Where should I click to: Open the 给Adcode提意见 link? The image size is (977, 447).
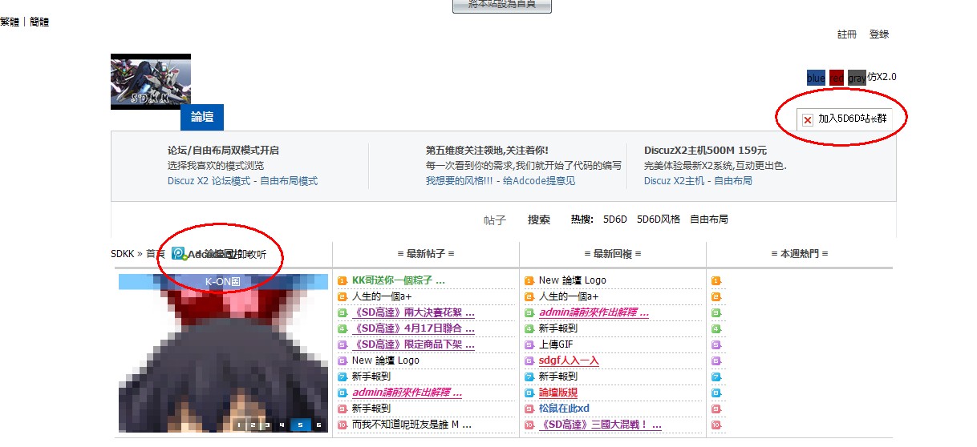[x=539, y=181]
